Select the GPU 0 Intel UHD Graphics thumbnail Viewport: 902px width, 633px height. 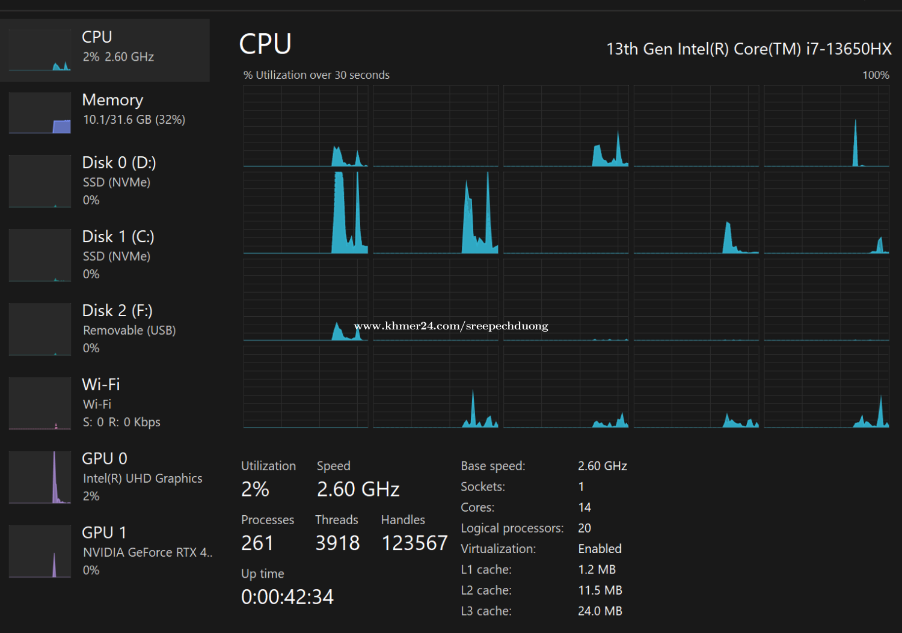(x=40, y=477)
